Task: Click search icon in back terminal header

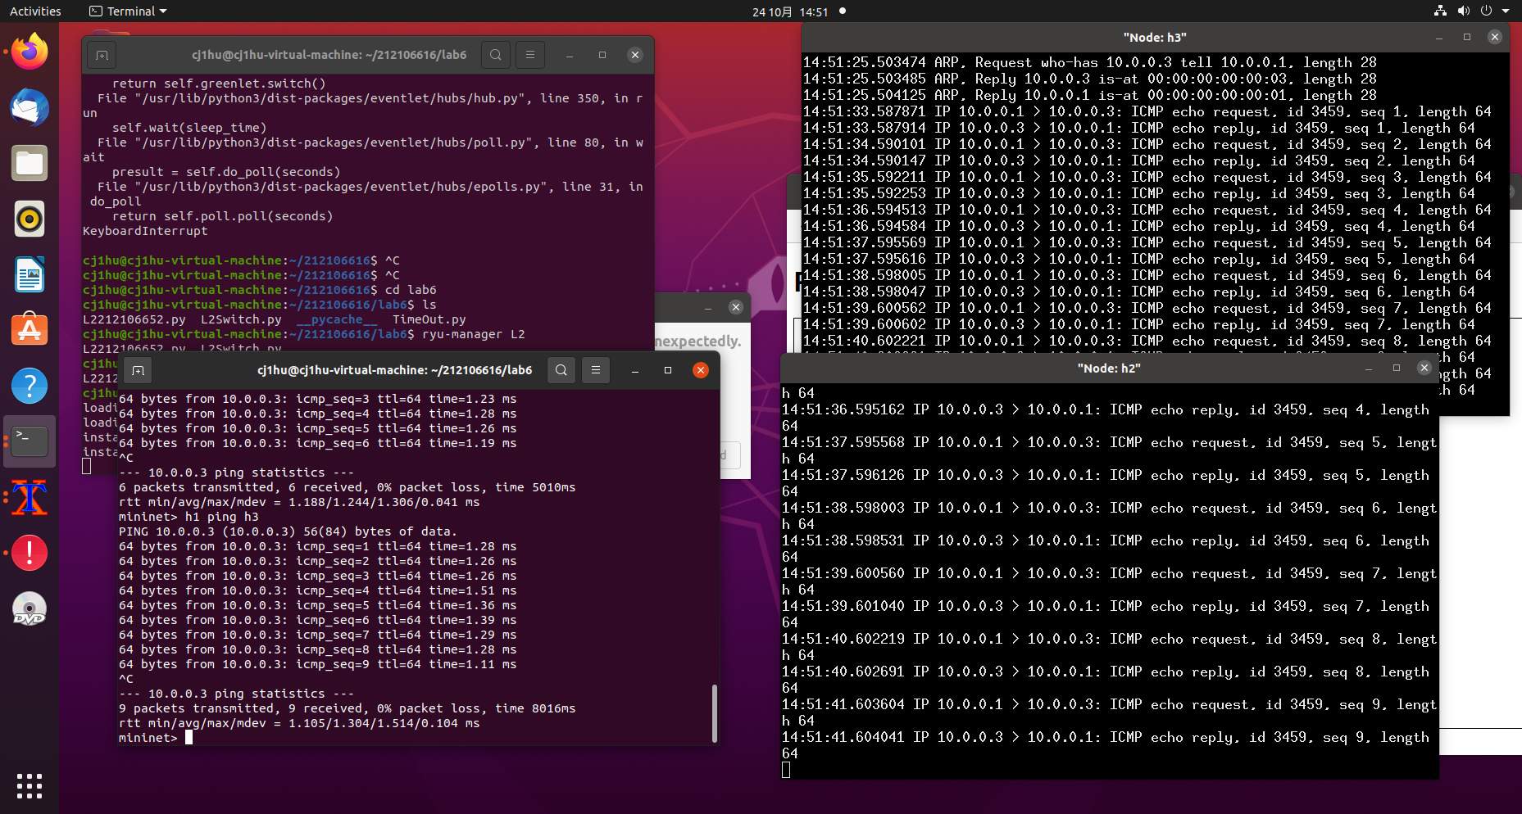Action: point(496,55)
